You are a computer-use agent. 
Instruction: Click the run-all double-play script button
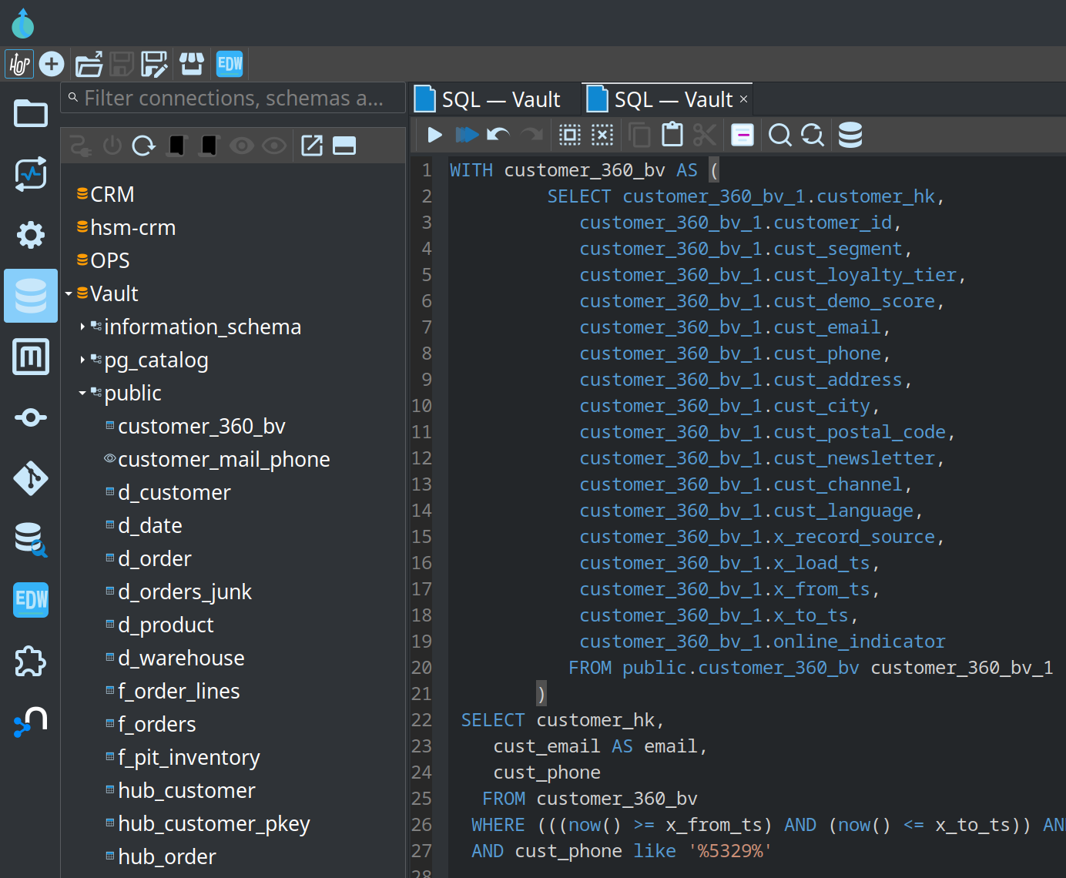[x=467, y=136]
